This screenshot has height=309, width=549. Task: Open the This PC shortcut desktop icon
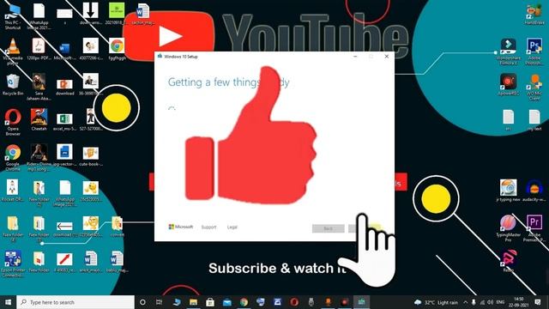(13, 15)
